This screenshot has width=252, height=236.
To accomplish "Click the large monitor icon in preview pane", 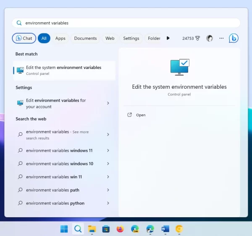I will (x=180, y=67).
